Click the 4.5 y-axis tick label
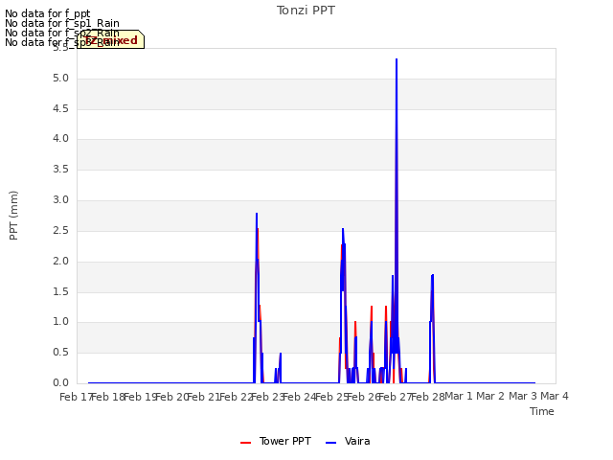 click(60, 108)
